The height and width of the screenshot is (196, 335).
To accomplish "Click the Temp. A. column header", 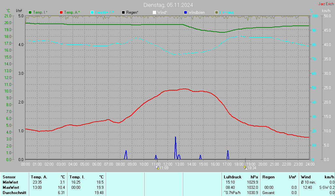I will coord(39,177).
